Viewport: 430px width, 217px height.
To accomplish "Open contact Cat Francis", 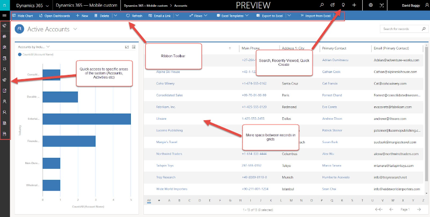I will pyautogui.click(x=330, y=83).
